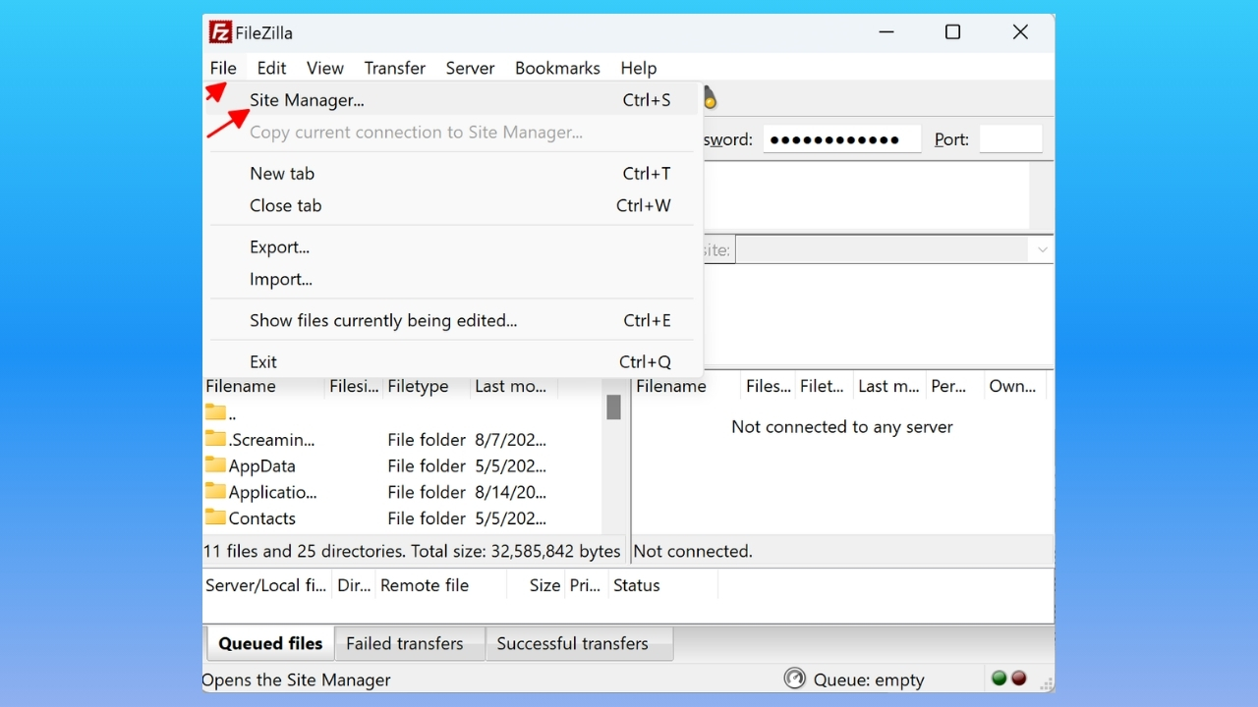This screenshot has height=707, width=1258.
Task: Click the green activity indicator light
Action: click(1000, 679)
